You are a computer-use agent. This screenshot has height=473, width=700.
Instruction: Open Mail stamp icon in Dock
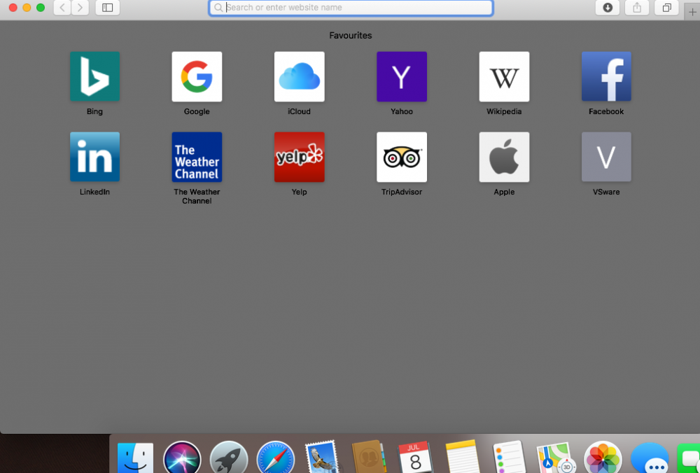pos(322,458)
